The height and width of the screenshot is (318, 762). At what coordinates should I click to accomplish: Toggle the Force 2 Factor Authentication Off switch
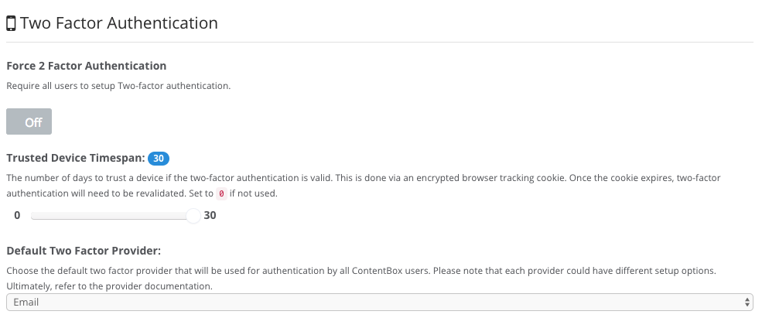[x=29, y=121]
